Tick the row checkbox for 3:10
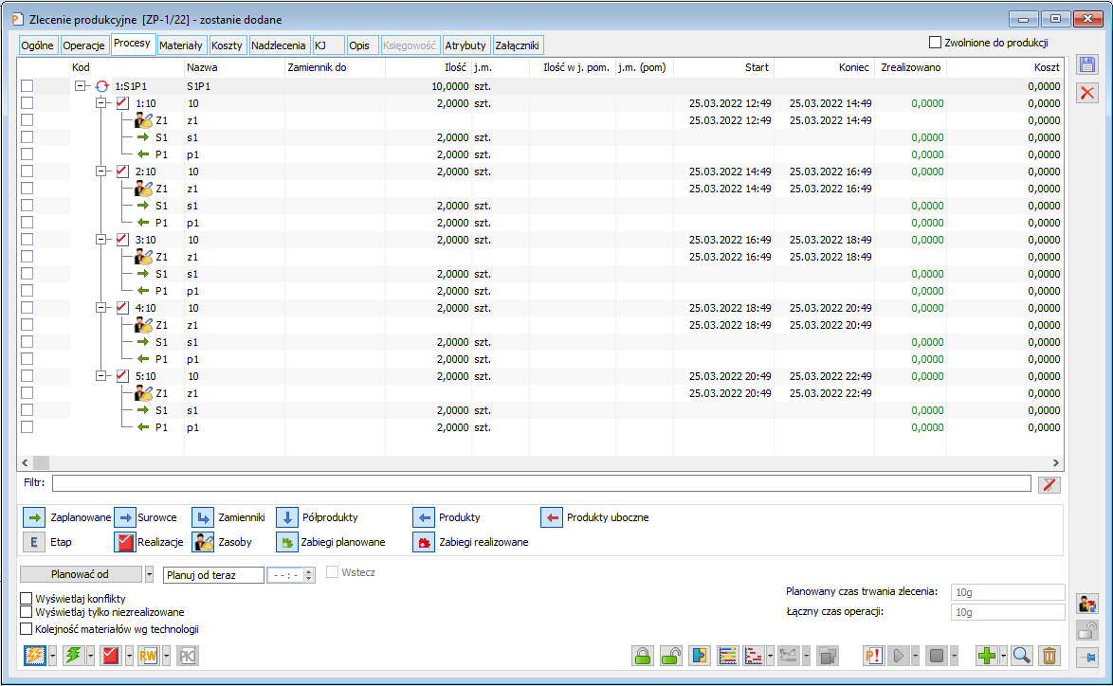Viewport: 1113px width, 686px height. click(27, 239)
